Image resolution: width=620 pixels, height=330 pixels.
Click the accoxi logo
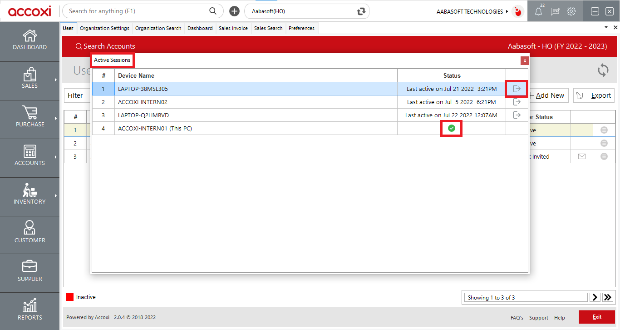[30, 11]
